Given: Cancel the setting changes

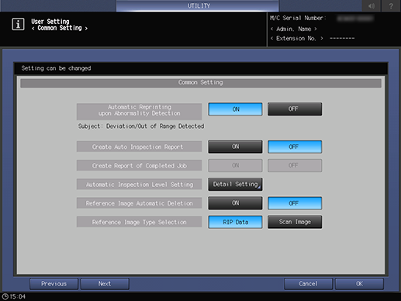Looking at the screenshot, I should point(308,284).
